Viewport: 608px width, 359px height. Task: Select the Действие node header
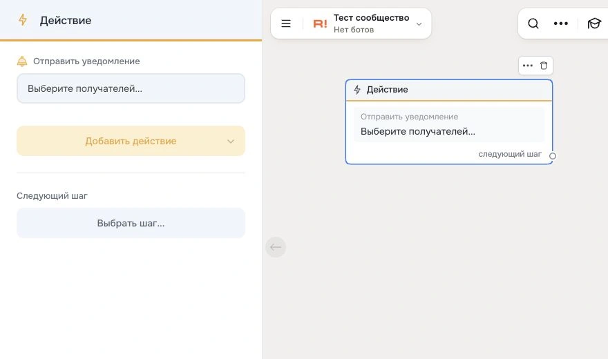(448, 90)
